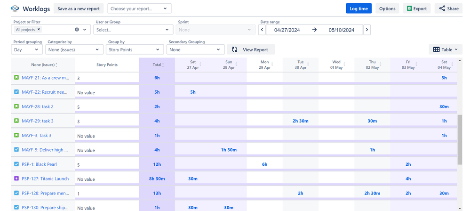The image size is (470, 211).
Task: Click the Worklogs infinity logo icon
Action: [15, 8]
